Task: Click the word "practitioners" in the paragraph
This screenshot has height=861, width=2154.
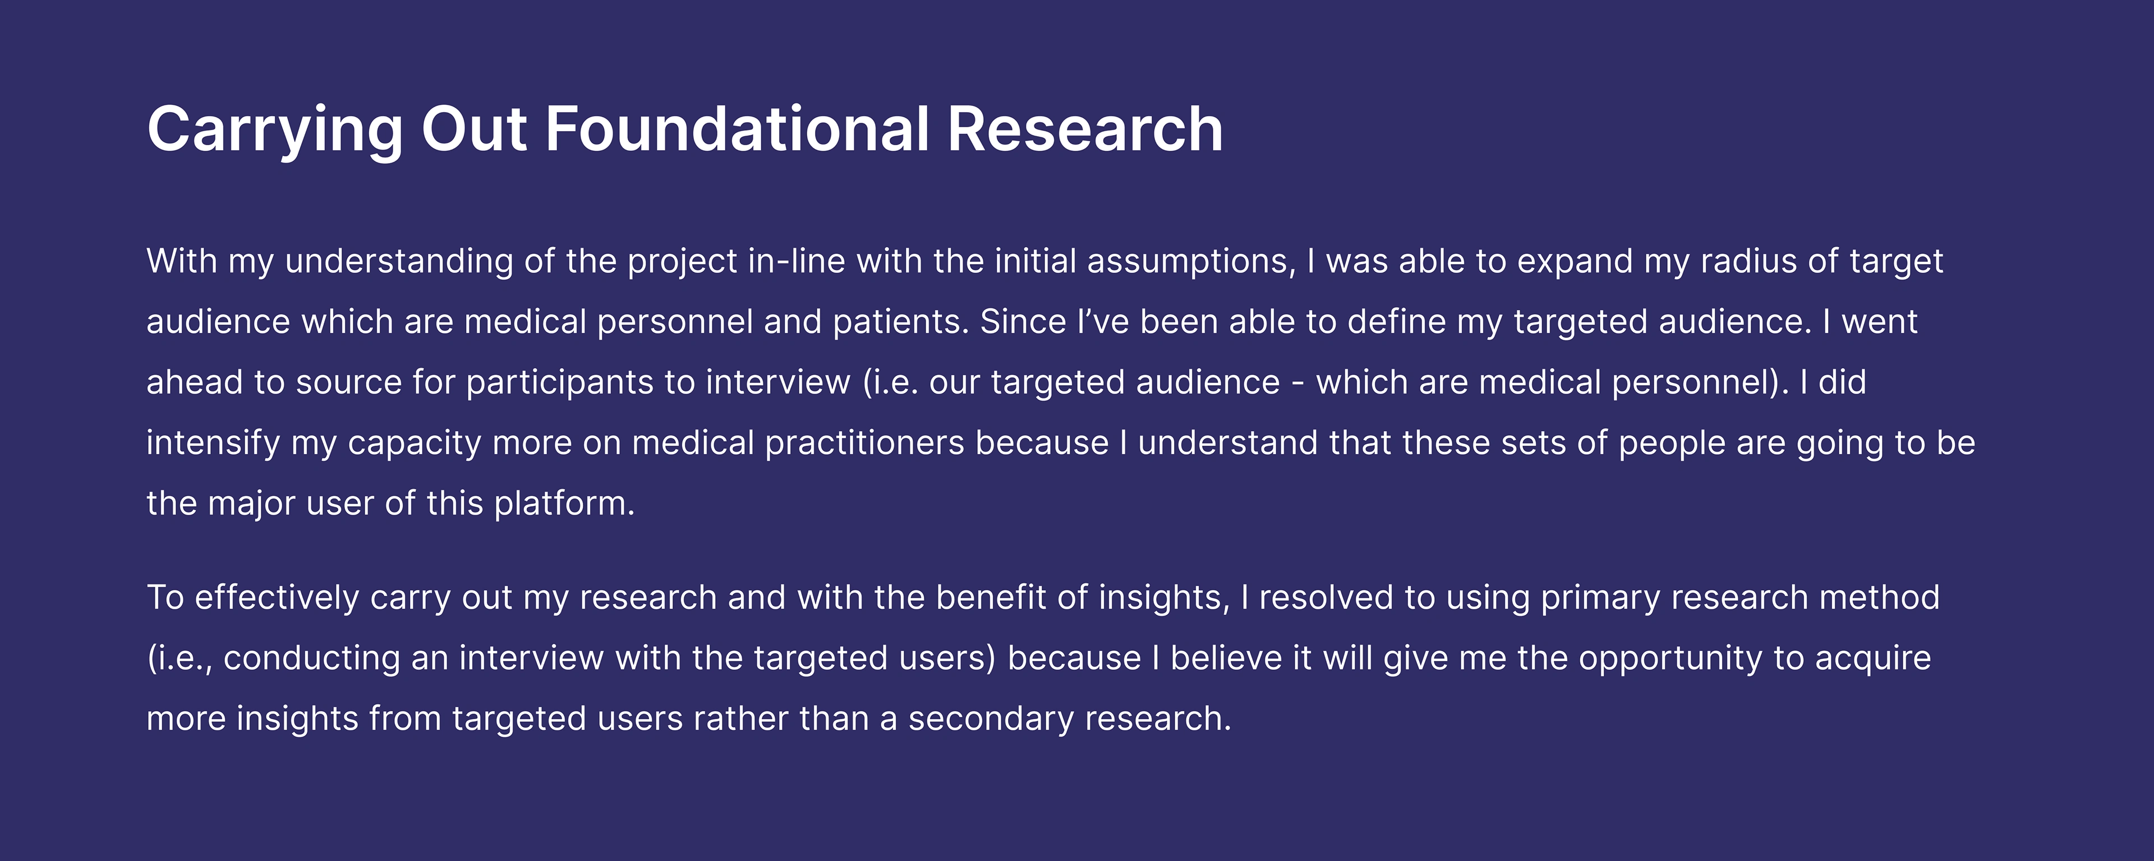Action: [864, 443]
